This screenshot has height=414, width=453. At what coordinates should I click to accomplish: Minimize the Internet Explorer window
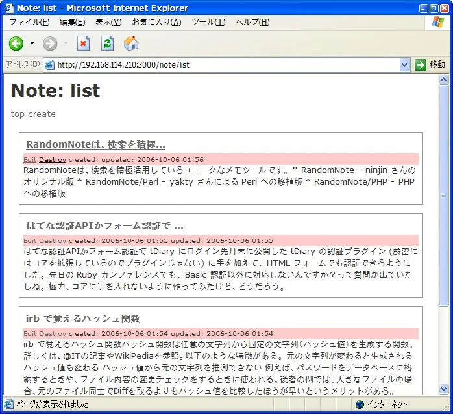click(424, 8)
